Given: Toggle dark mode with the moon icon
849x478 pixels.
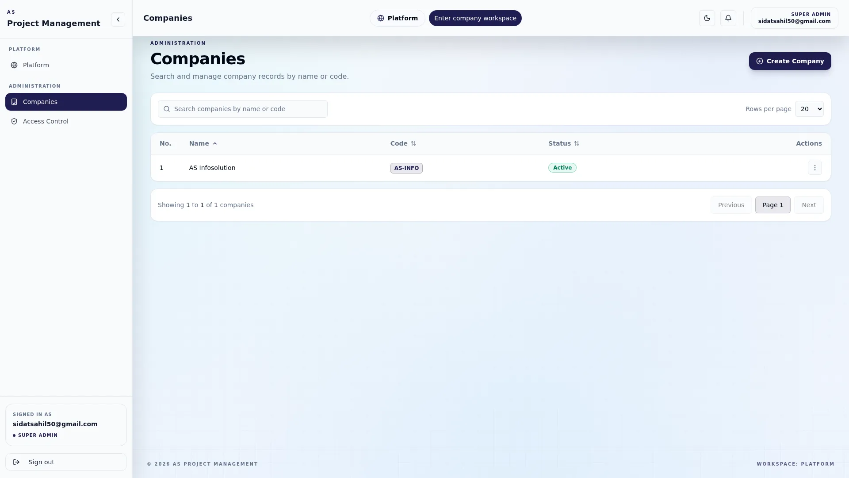Looking at the screenshot, I should (x=707, y=18).
